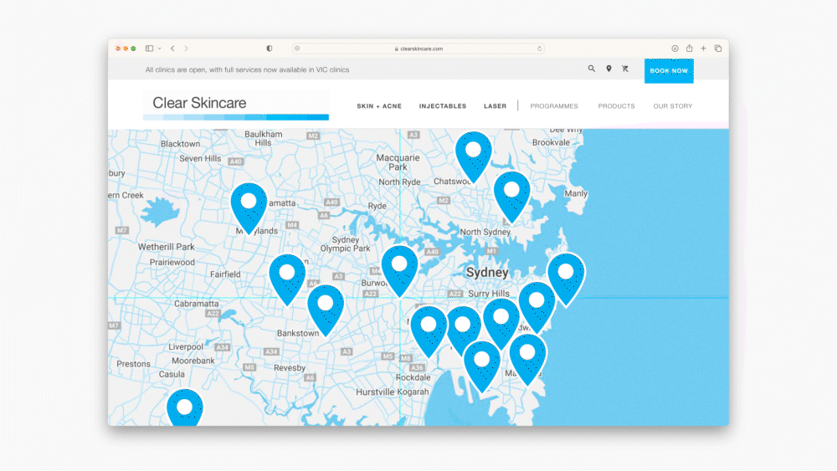Image resolution: width=837 pixels, height=471 pixels.
Task: Click the Kogarah map label
Action: tap(413, 392)
